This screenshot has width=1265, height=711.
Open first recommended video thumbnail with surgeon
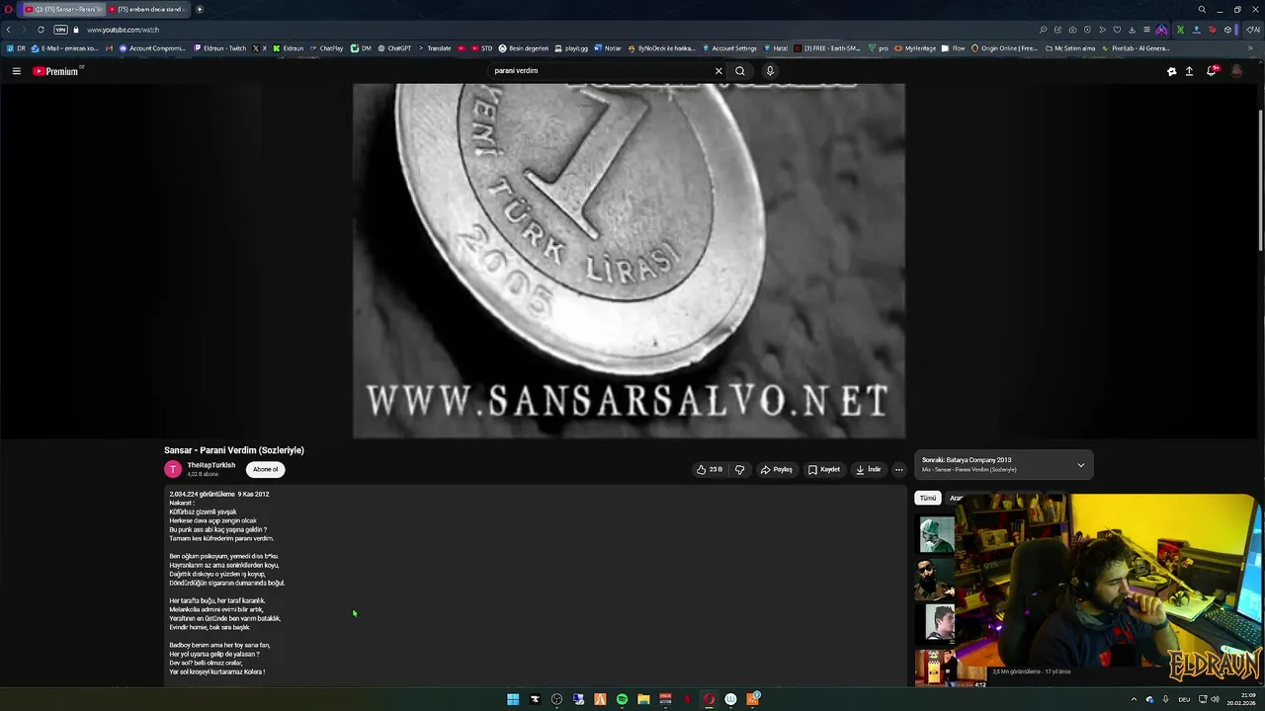(937, 534)
